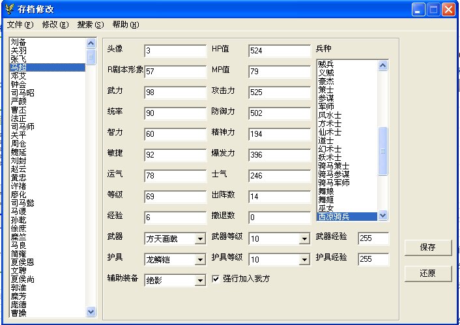Click the 攻击力 input field
Viewport: 460px width, 325px height.
tap(280, 92)
